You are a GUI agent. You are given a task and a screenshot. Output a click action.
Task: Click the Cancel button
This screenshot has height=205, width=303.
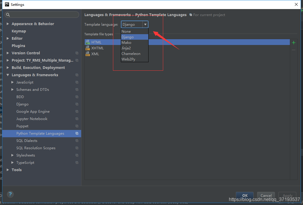coord(266,196)
